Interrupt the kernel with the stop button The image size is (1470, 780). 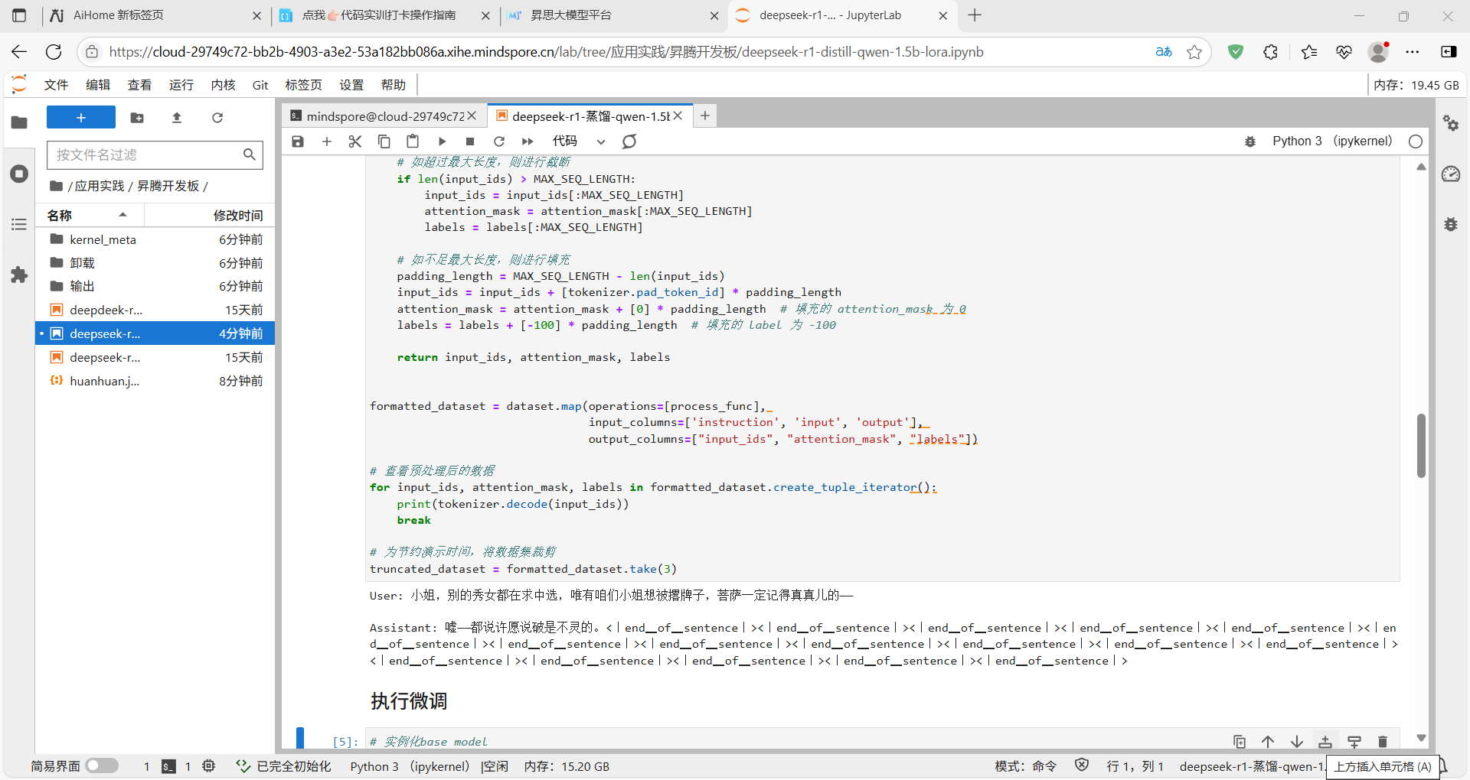tap(470, 141)
